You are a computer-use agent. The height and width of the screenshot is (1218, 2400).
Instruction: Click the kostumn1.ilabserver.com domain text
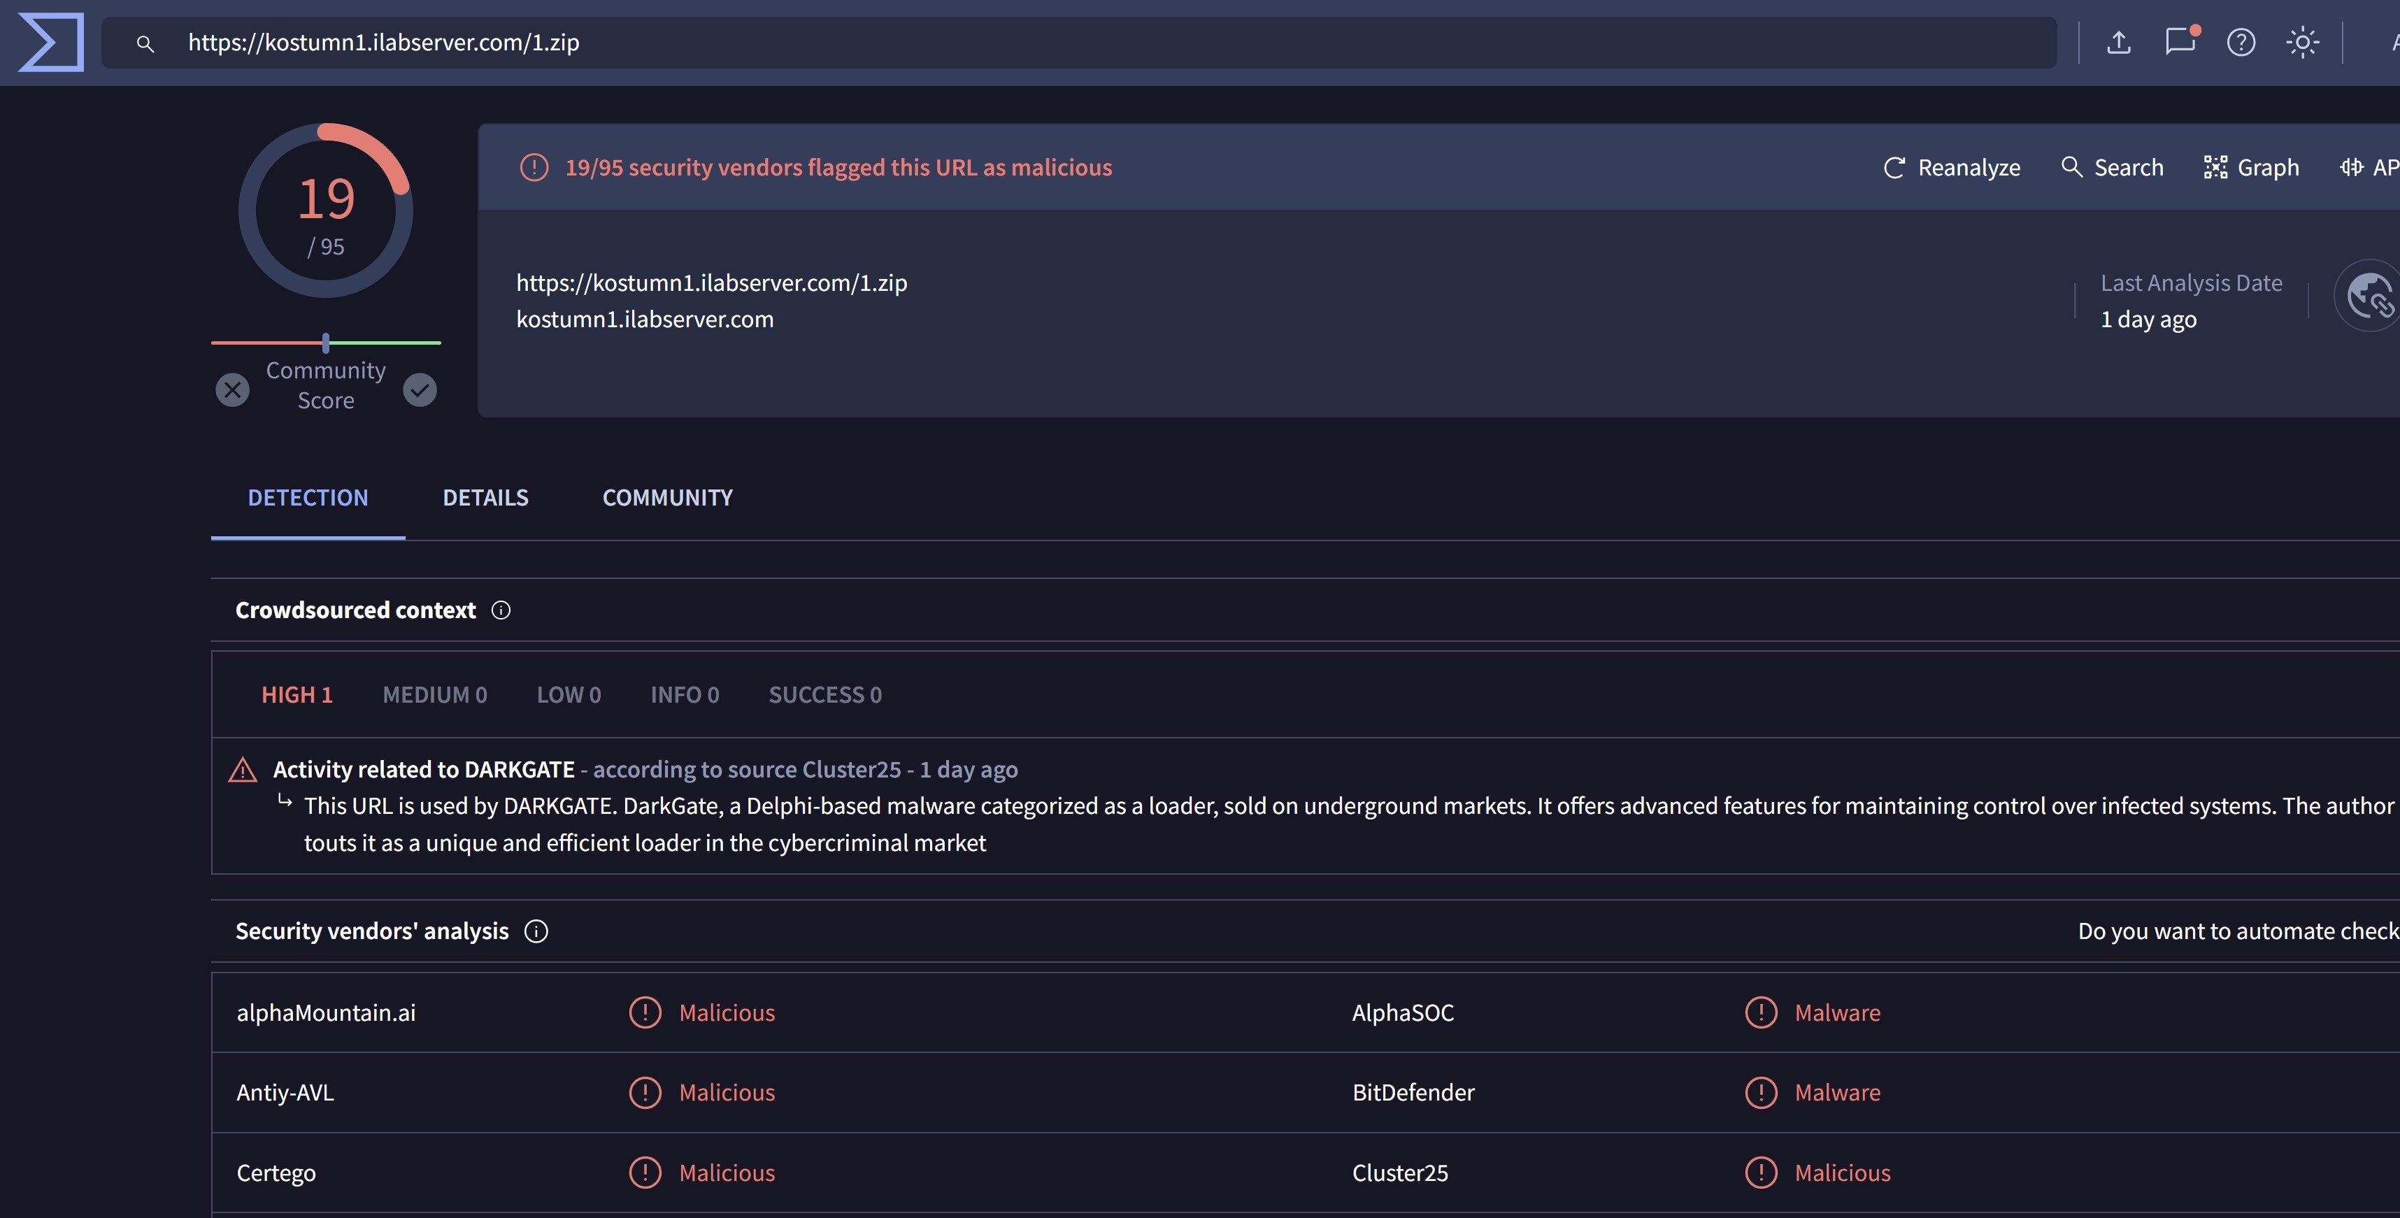pos(645,320)
